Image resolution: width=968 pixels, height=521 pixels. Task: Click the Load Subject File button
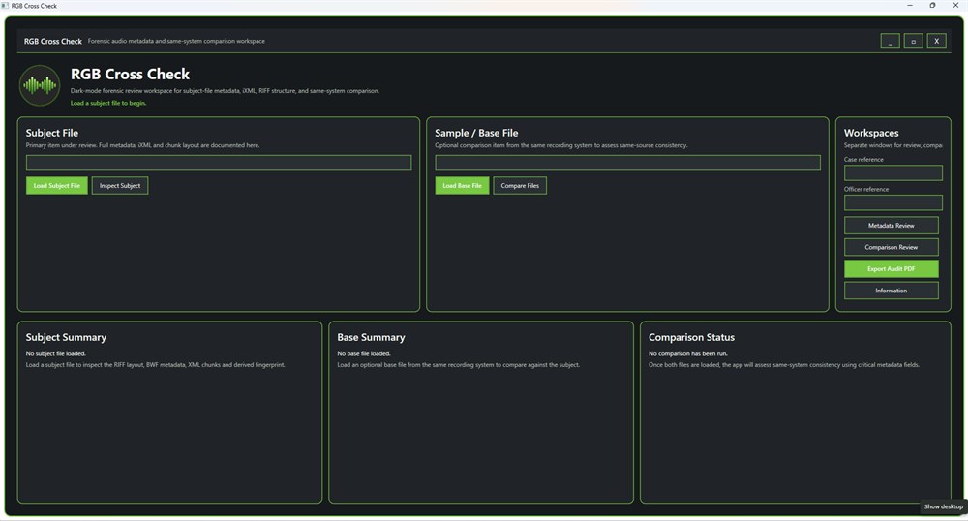[57, 185]
